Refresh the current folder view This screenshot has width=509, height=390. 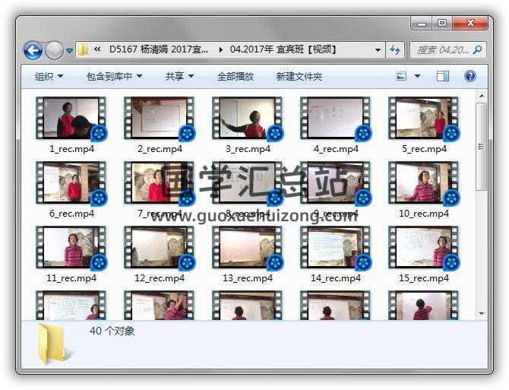pyautogui.click(x=395, y=50)
